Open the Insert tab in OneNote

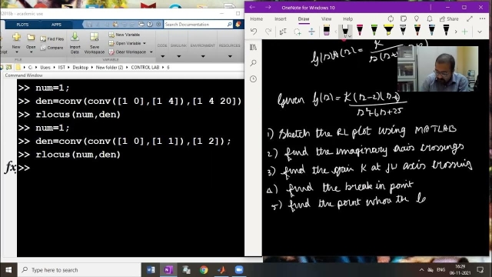point(280,18)
